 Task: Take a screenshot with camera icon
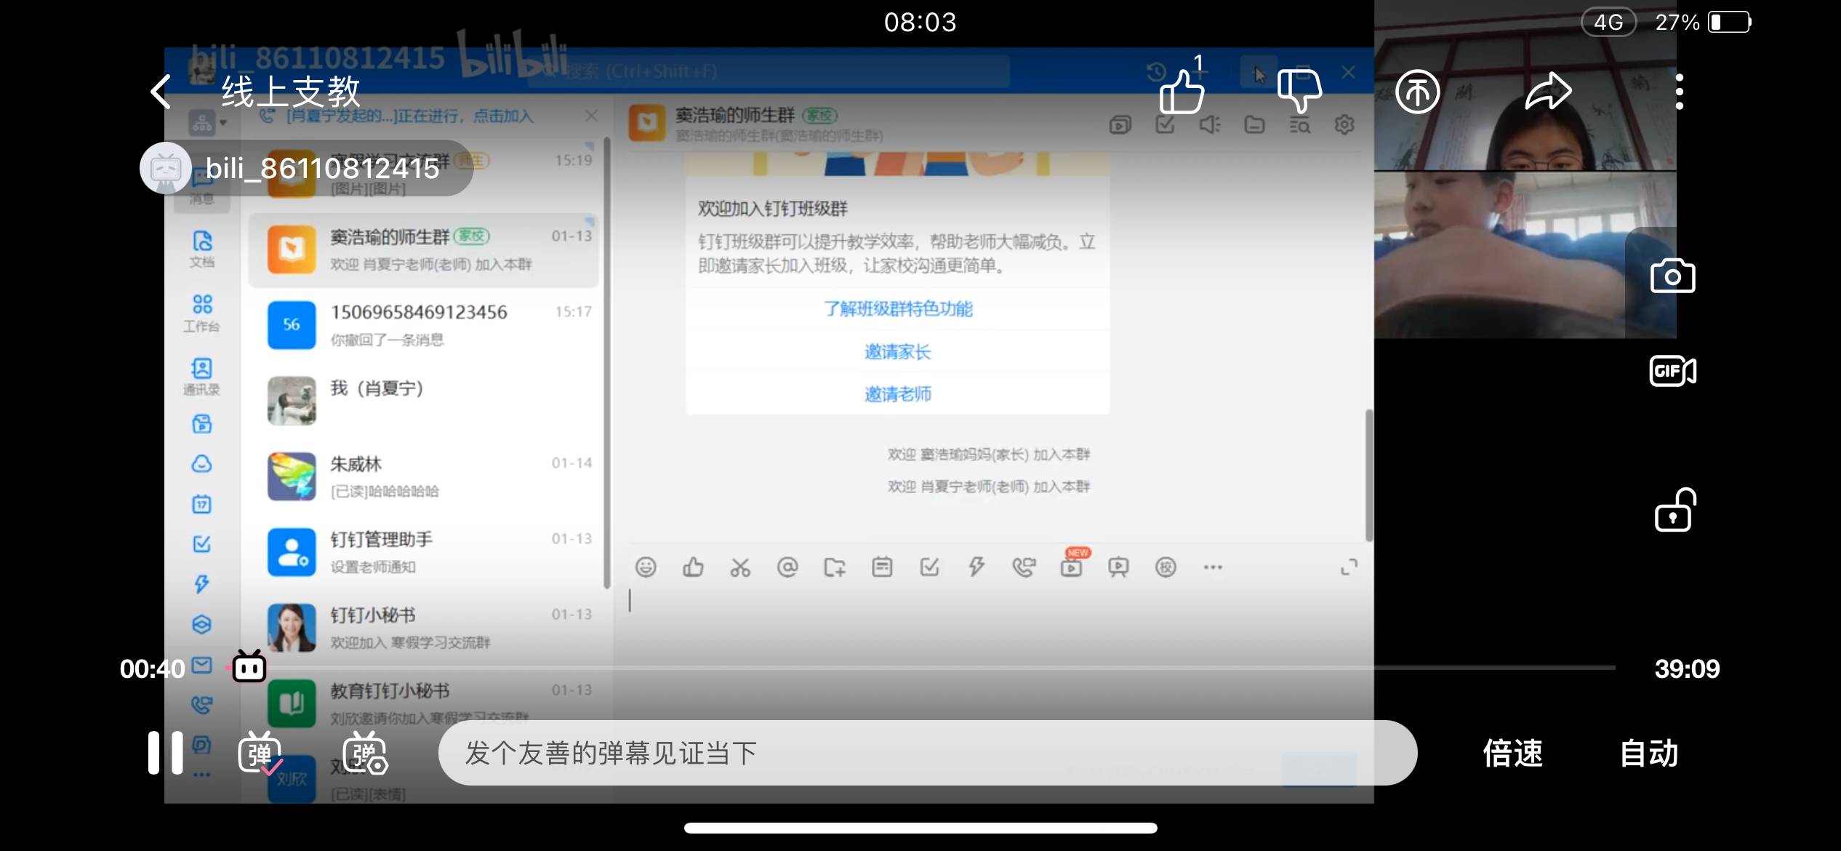coord(1672,276)
